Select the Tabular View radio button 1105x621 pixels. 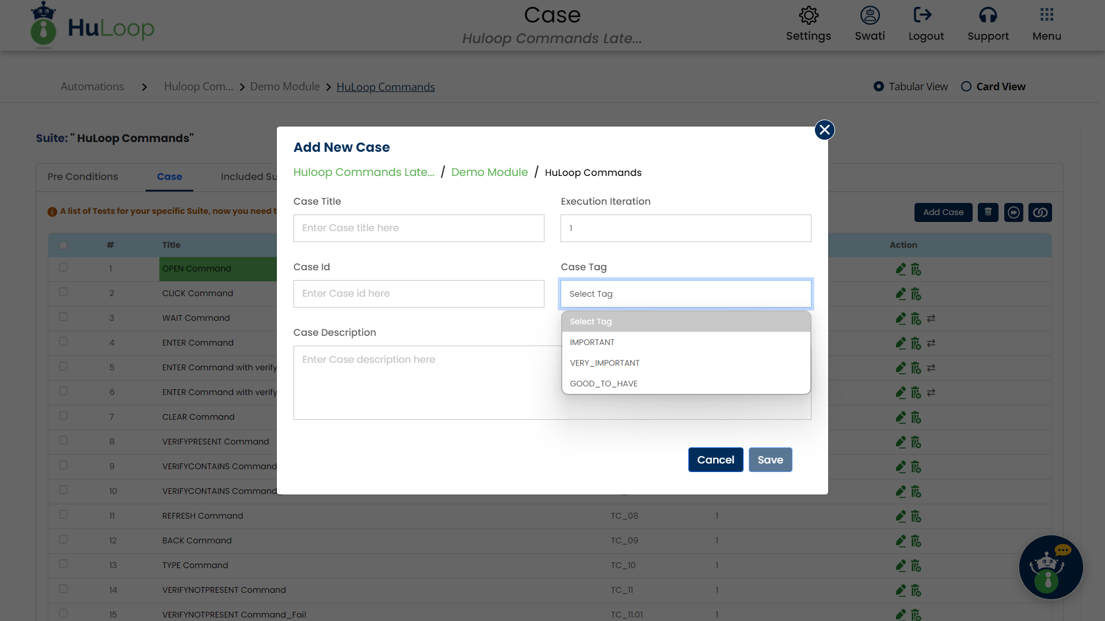pos(878,86)
